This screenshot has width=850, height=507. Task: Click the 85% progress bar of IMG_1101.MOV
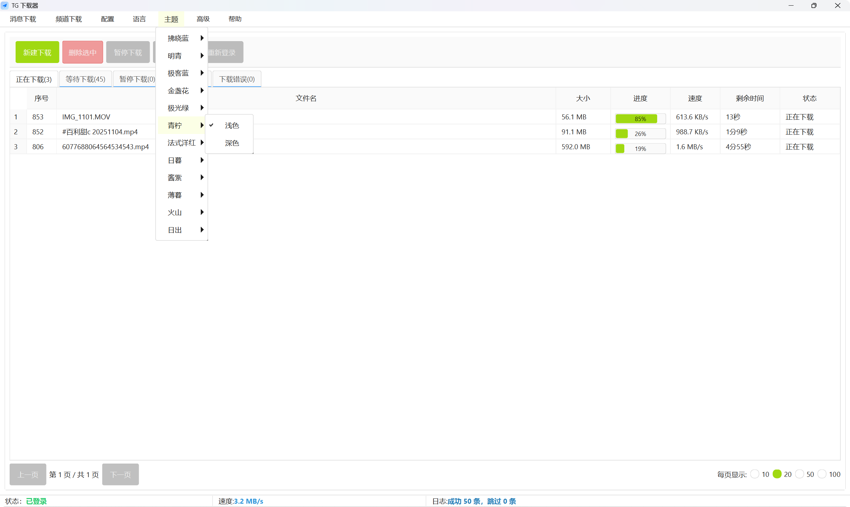tap(640, 118)
